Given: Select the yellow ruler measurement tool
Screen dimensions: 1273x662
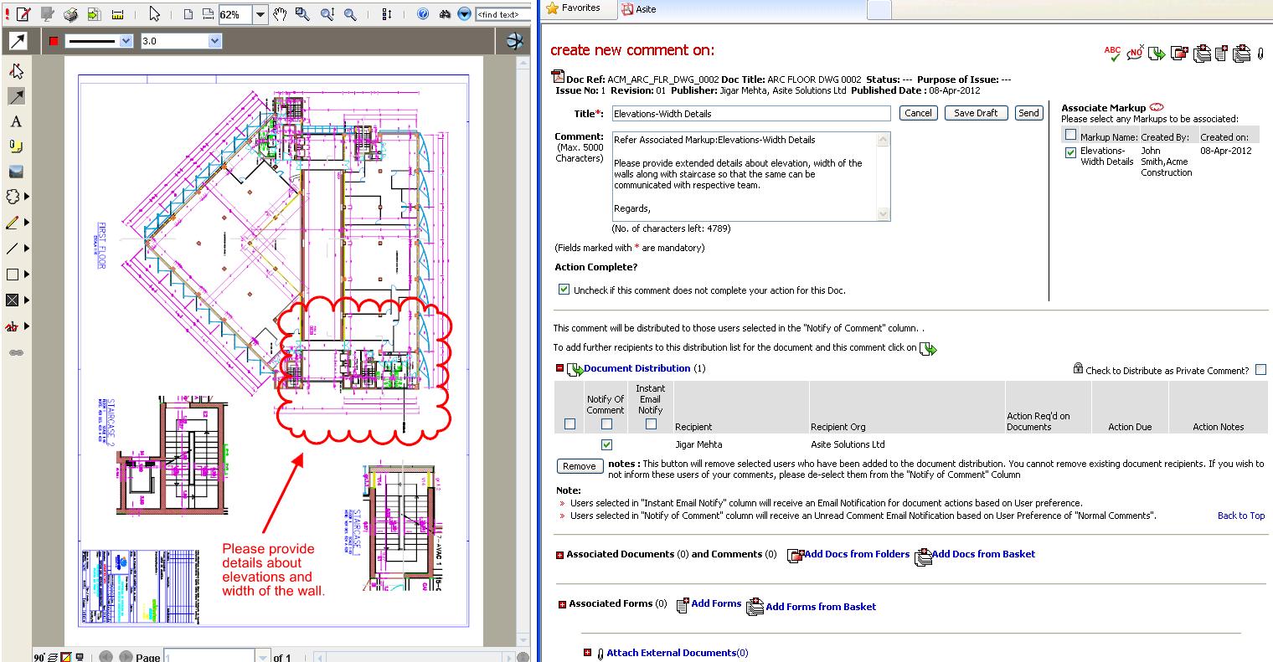Looking at the screenshot, I should tap(117, 14).
